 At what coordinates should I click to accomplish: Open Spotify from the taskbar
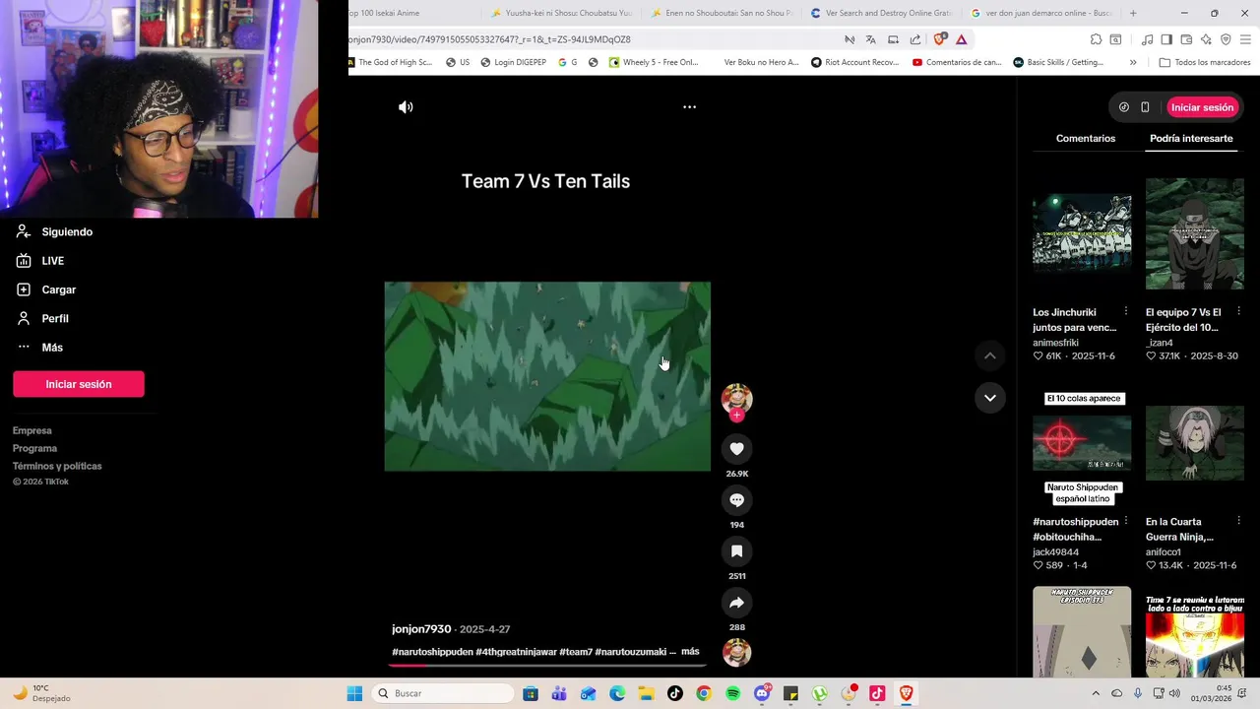pos(732,693)
